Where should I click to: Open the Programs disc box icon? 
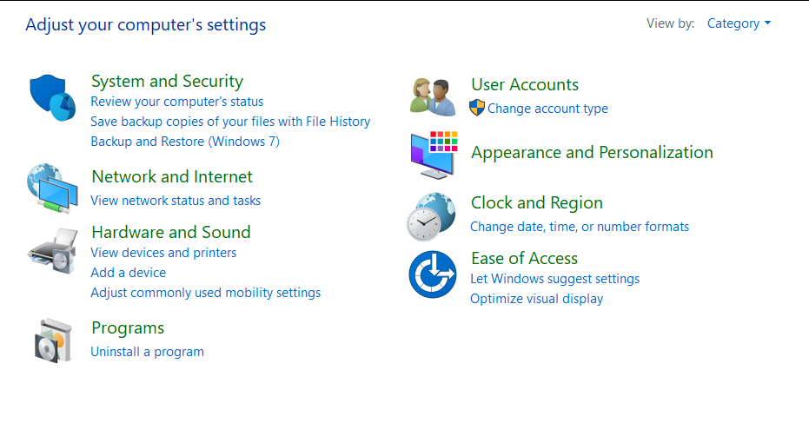53,341
